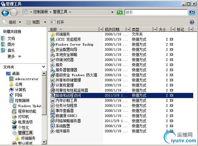Click the Back navigation arrow
Screen dimensions: 198x146
5,12
